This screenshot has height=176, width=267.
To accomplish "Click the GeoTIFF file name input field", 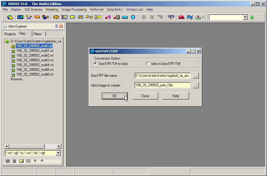I will [x=162, y=76].
